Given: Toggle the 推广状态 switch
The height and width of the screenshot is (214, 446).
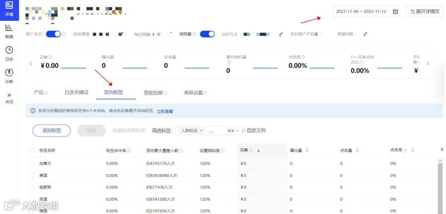Looking at the screenshot, I should click(x=53, y=34).
